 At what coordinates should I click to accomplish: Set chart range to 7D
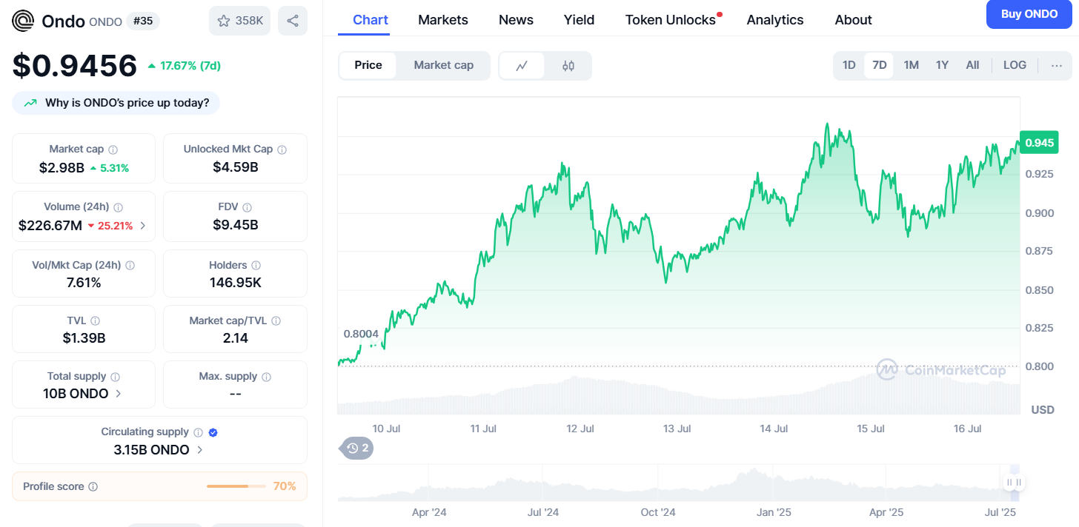click(880, 65)
